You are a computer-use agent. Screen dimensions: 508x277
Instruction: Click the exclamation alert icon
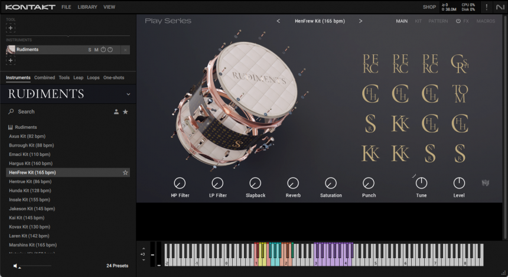coord(486,7)
